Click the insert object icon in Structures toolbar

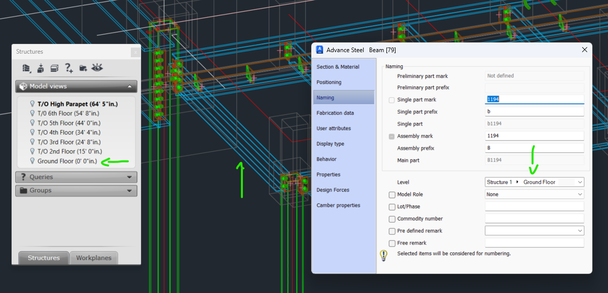41,68
